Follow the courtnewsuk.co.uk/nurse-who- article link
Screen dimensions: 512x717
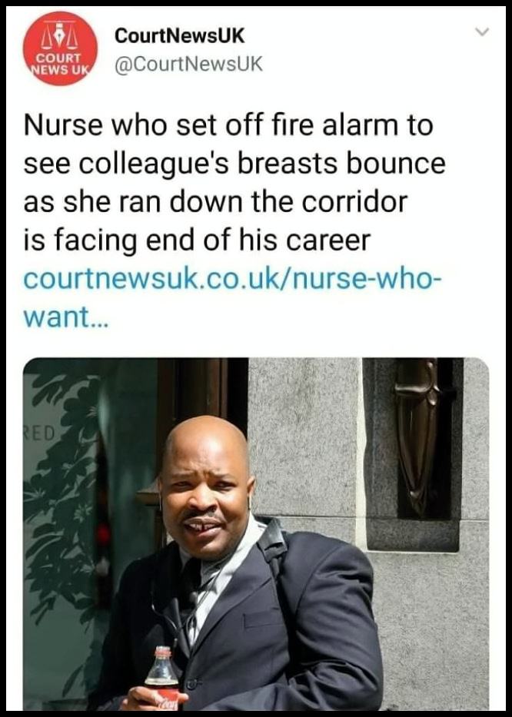pos(232,279)
